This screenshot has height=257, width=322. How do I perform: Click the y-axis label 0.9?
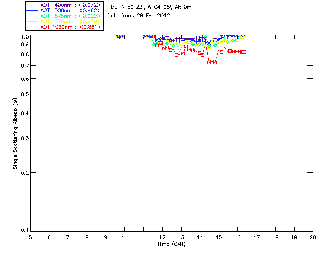click(25, 44)
